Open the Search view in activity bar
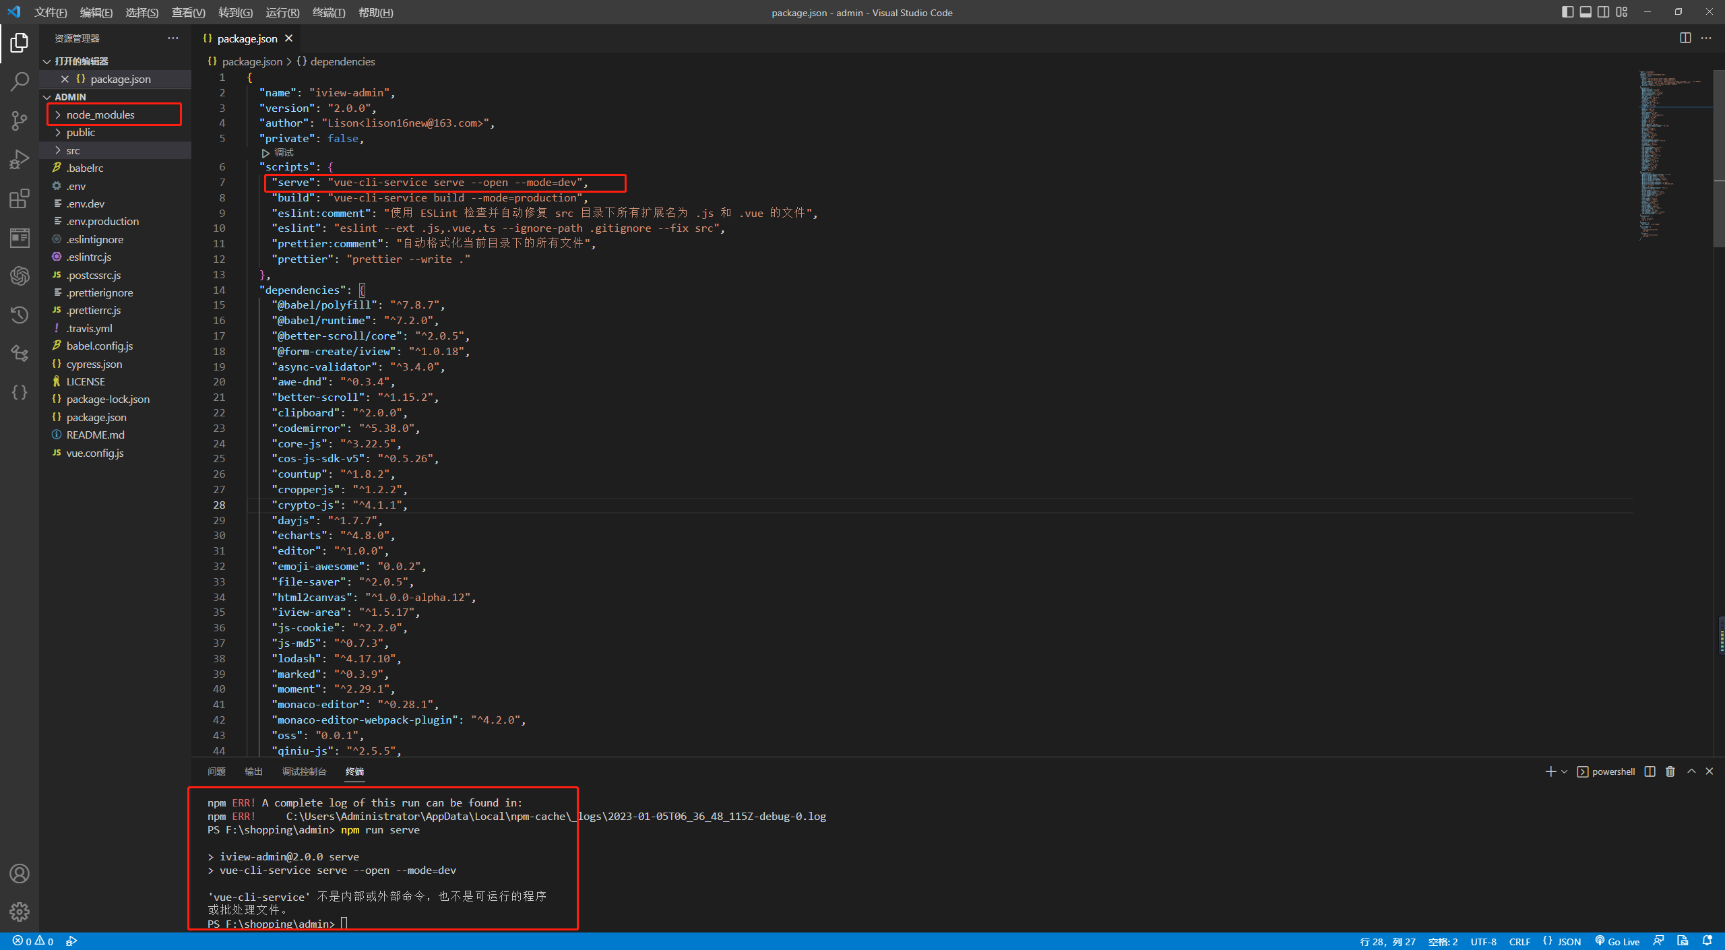The image size is (1725, 950). click(x=20, y=82)
